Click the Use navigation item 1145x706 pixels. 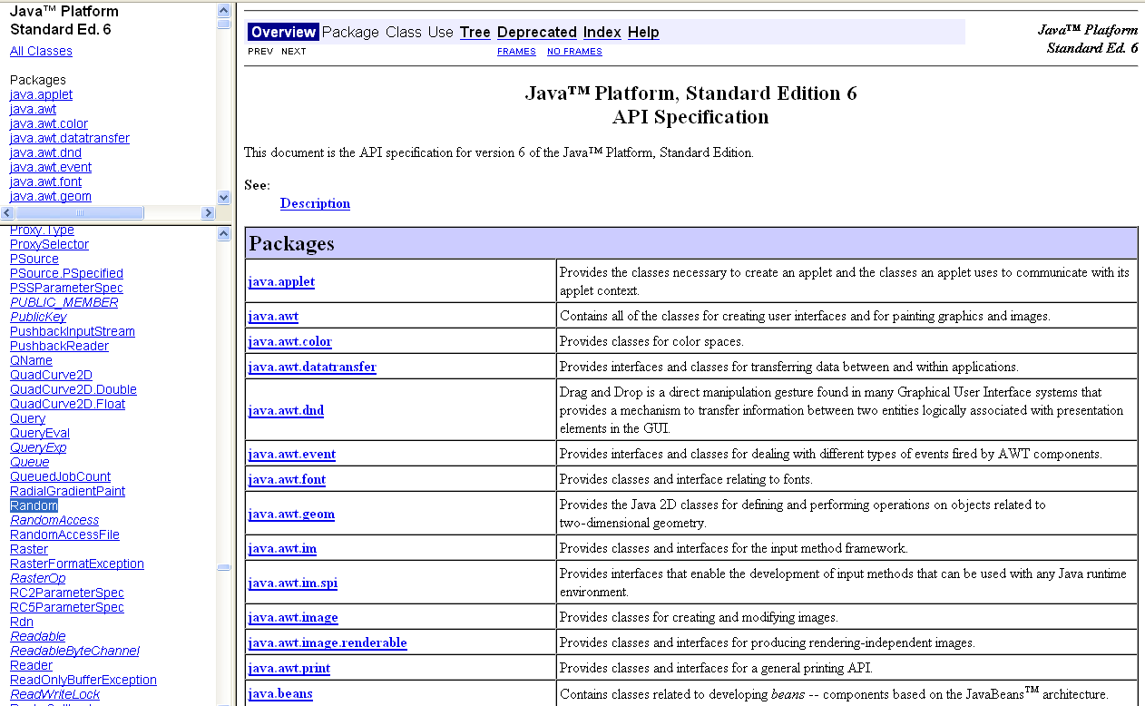(441, 33)
